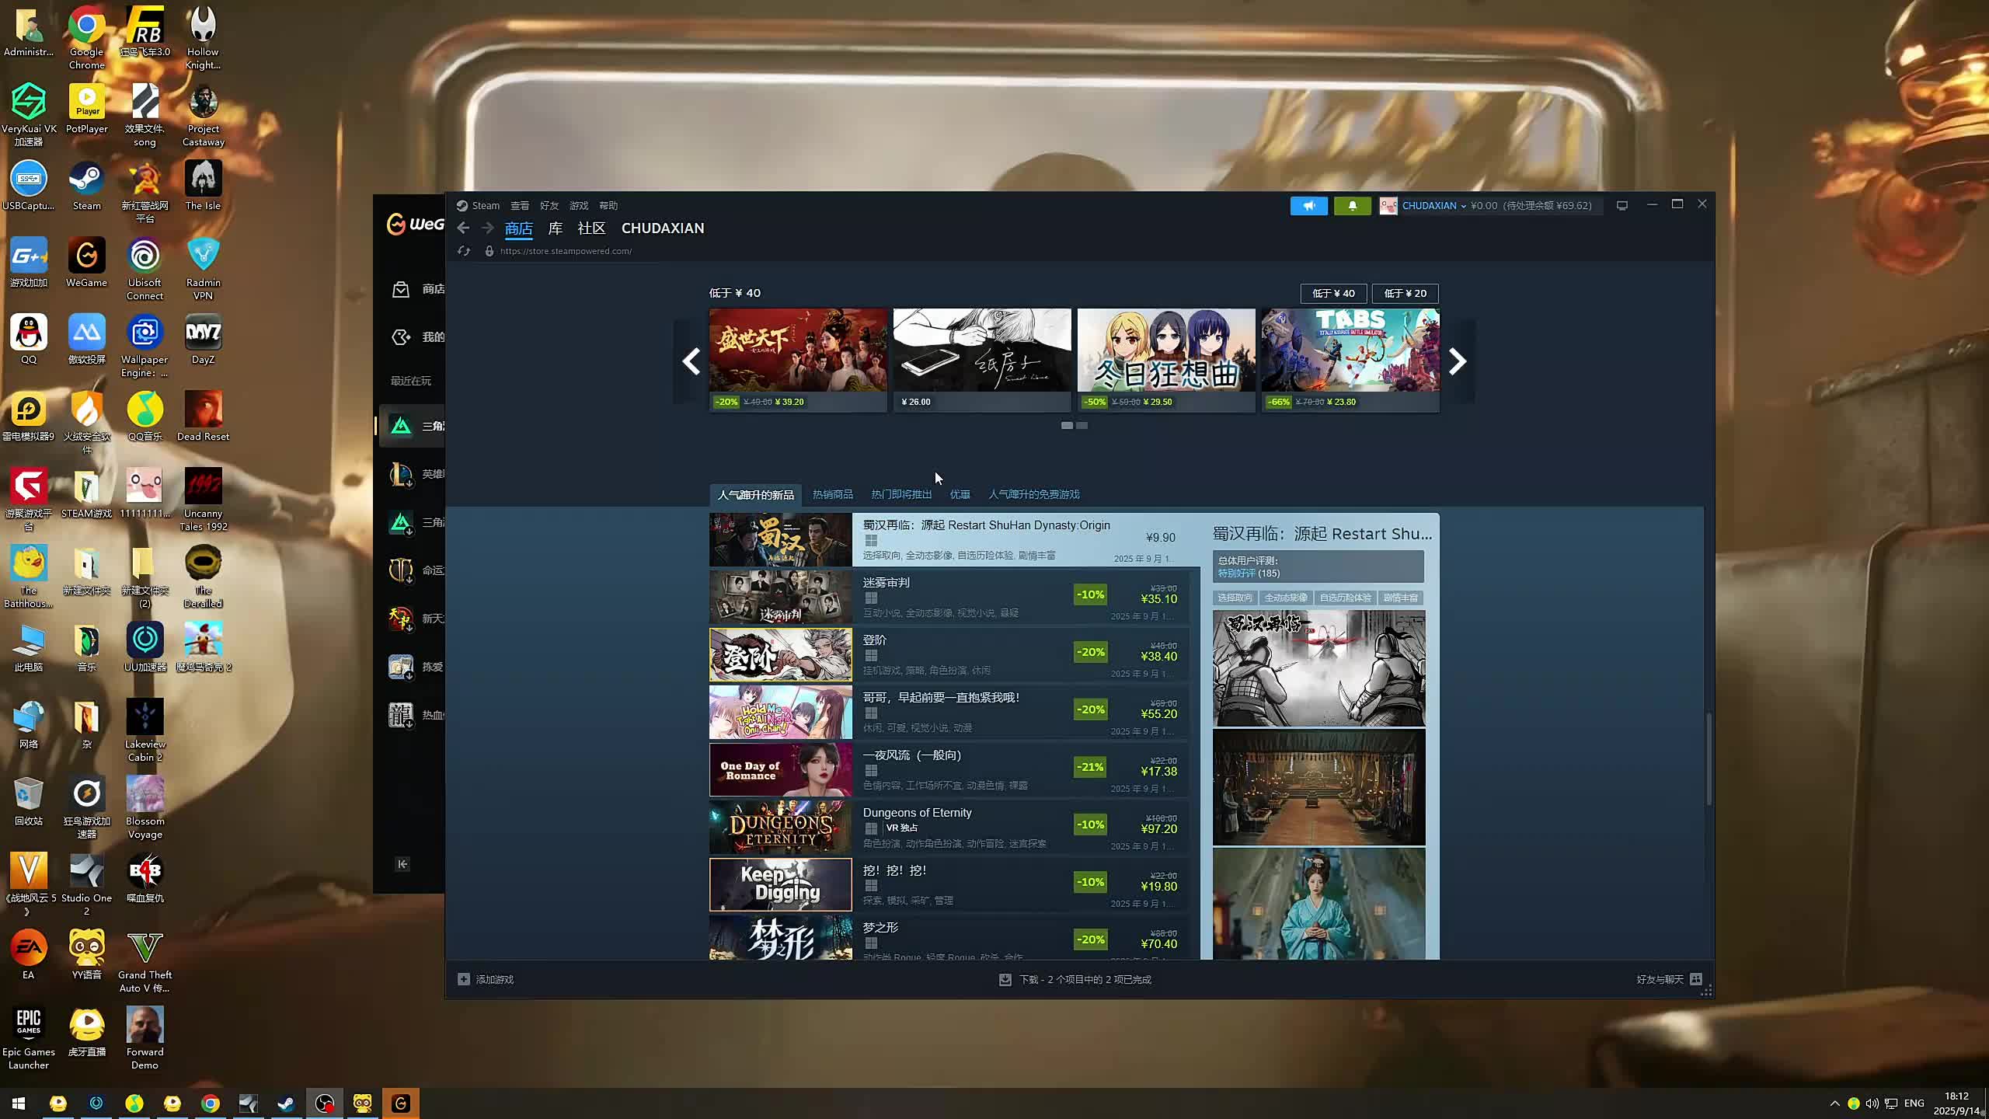The width and height of the screenshot is (1989, 1119).
Task: Select the 优惠 tab
Action: [x=960, y=494]
